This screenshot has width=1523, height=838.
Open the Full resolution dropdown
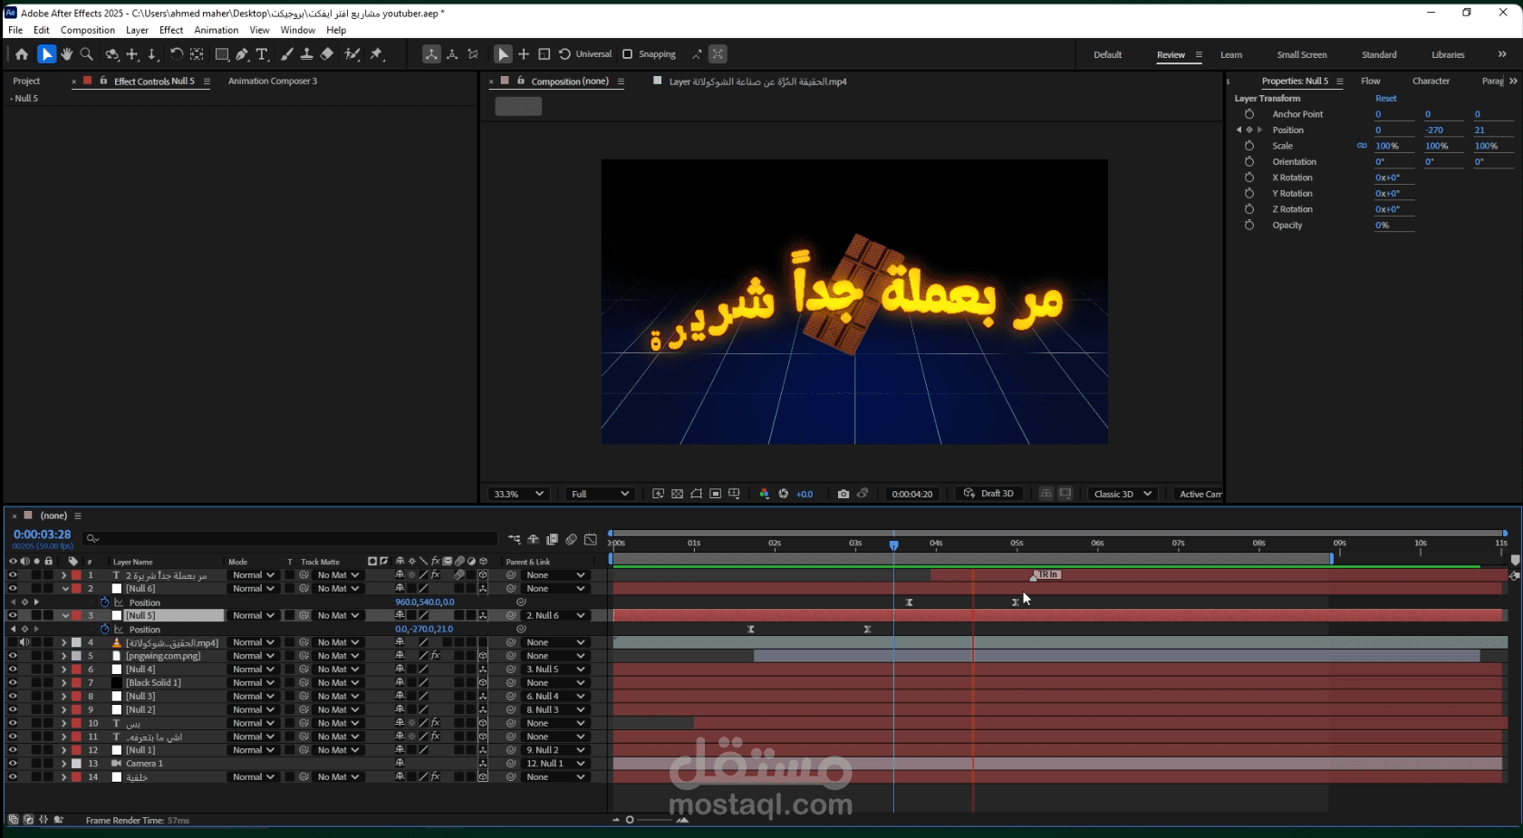(x=599, y=494)
